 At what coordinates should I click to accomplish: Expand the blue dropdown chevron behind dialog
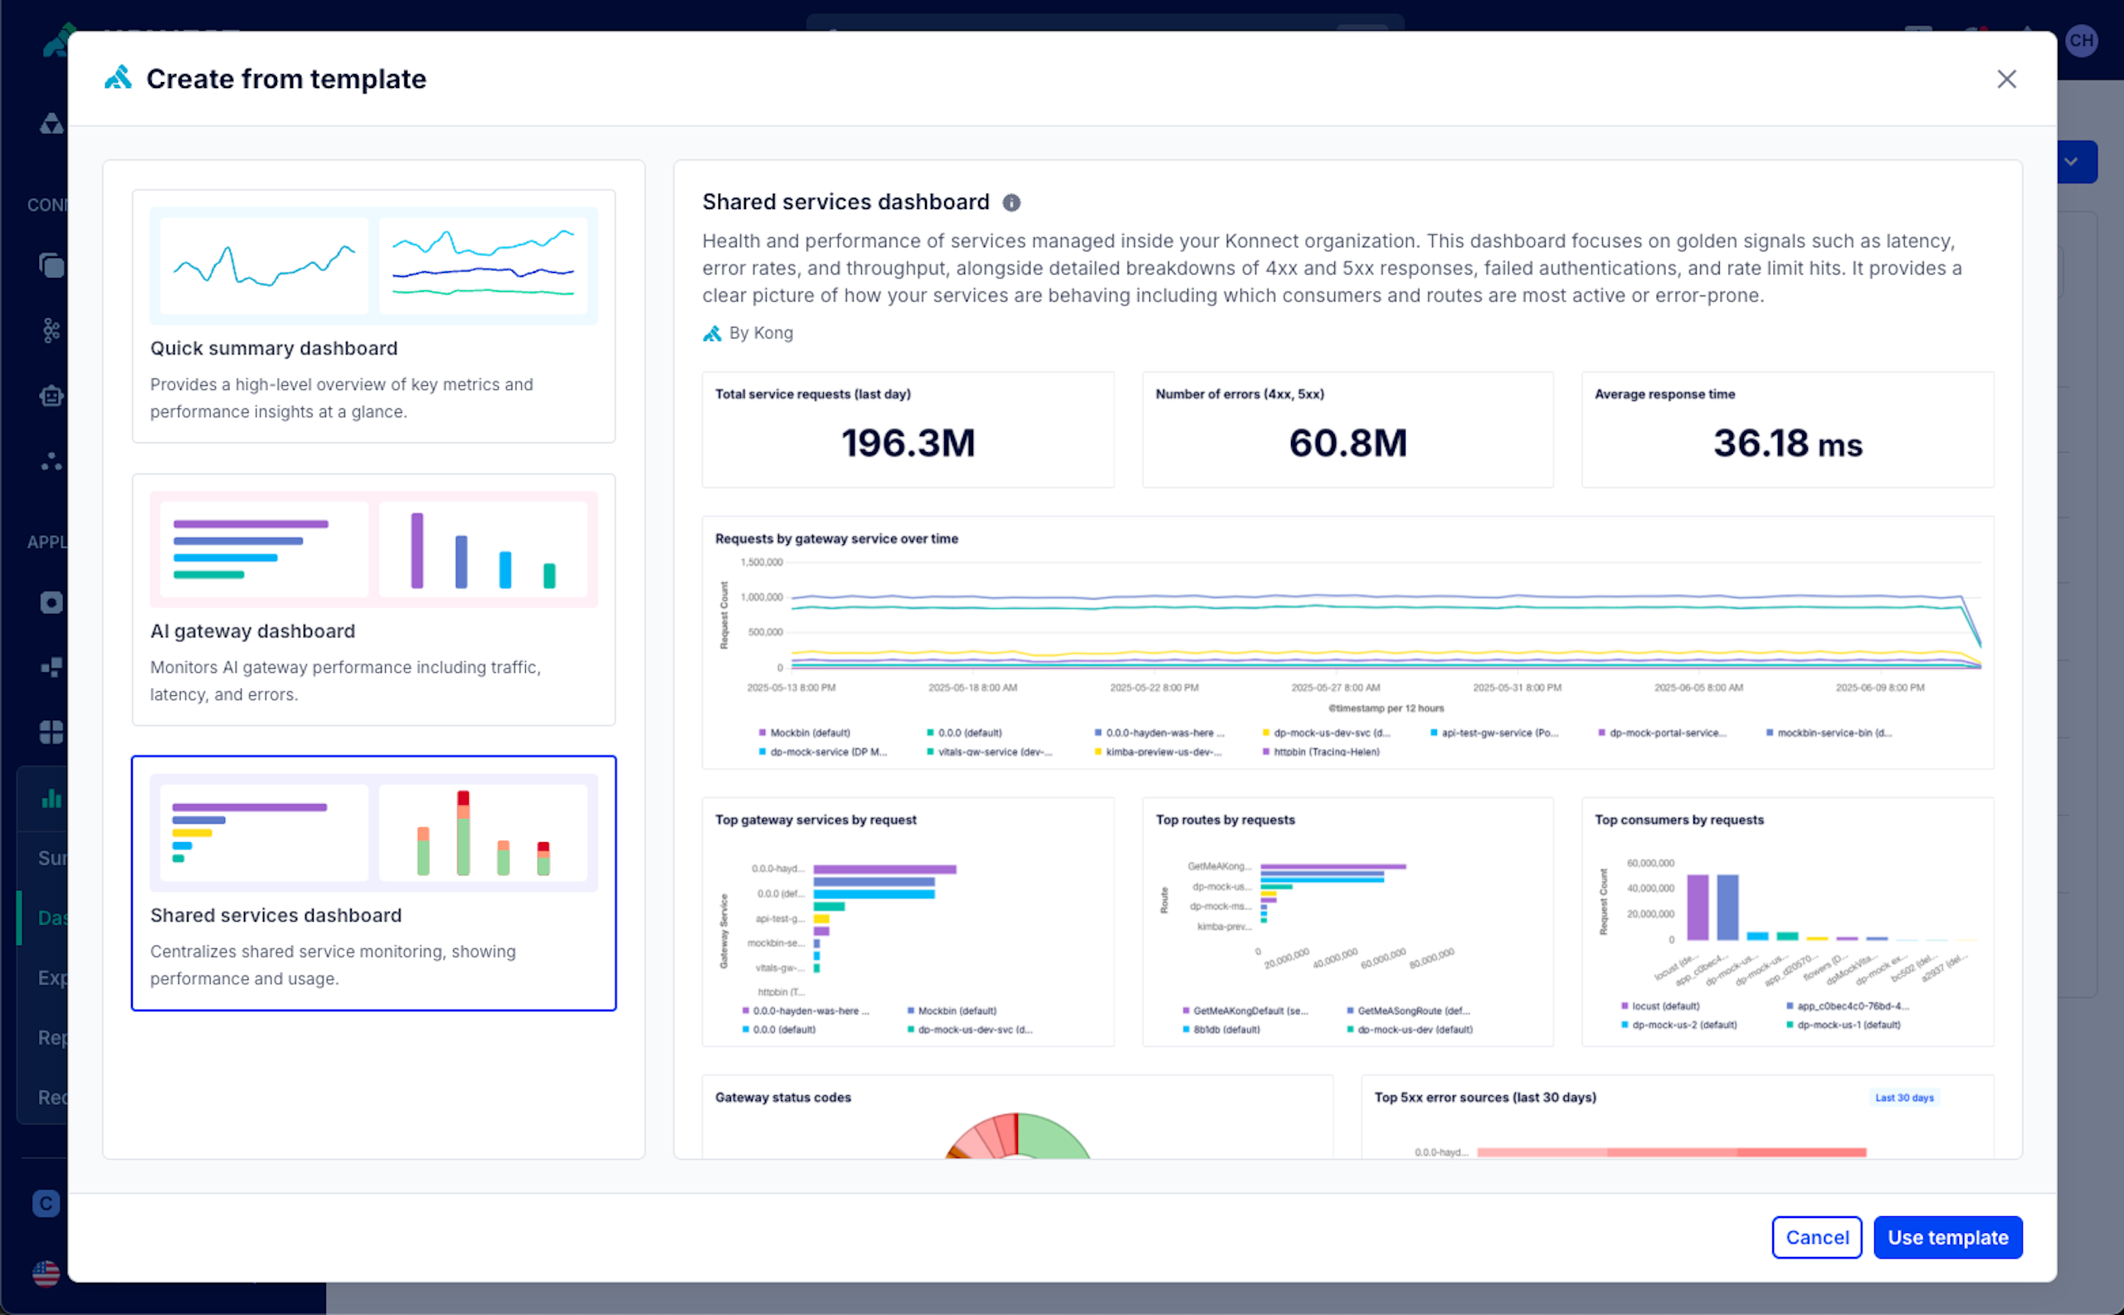coord(2071,162)
